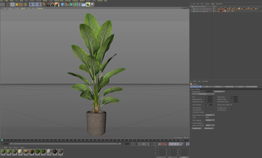Expand the View Clipping disclosure triangle

click(x=191, y=120)
